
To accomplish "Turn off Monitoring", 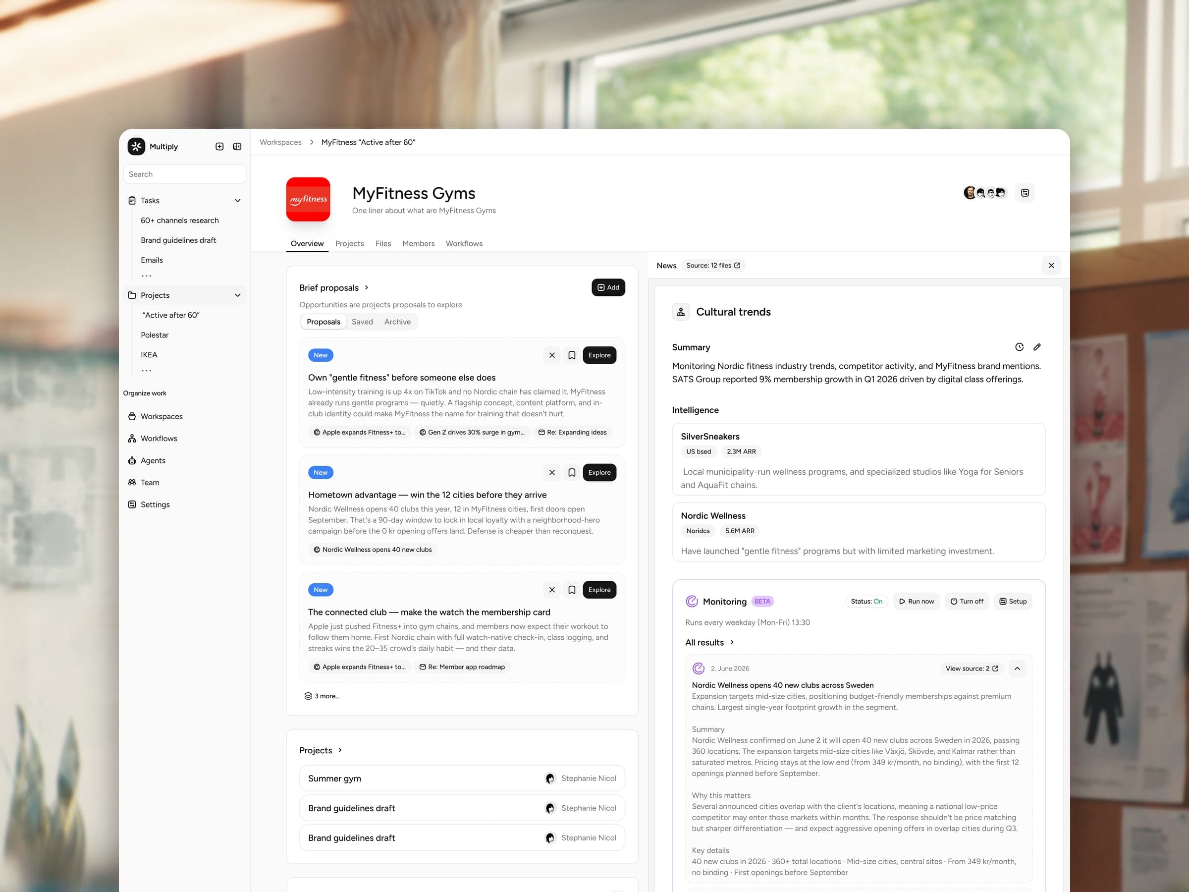I will coord(967,602).
